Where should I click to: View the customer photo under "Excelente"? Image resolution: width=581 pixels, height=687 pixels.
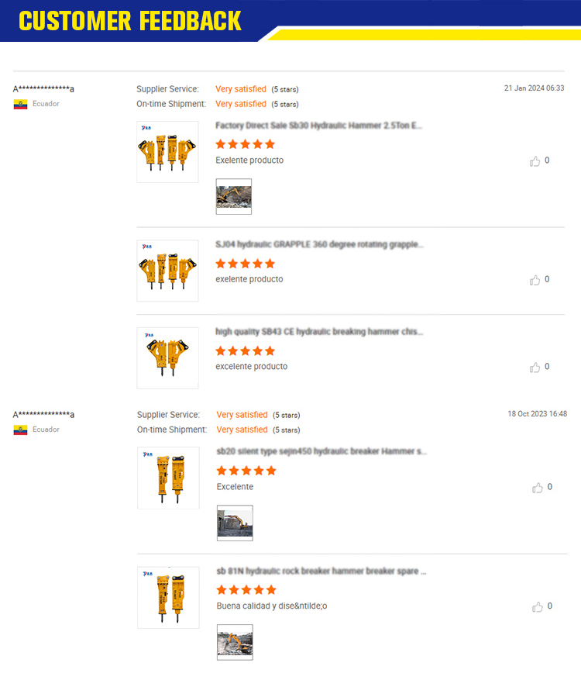coord(235,523)
